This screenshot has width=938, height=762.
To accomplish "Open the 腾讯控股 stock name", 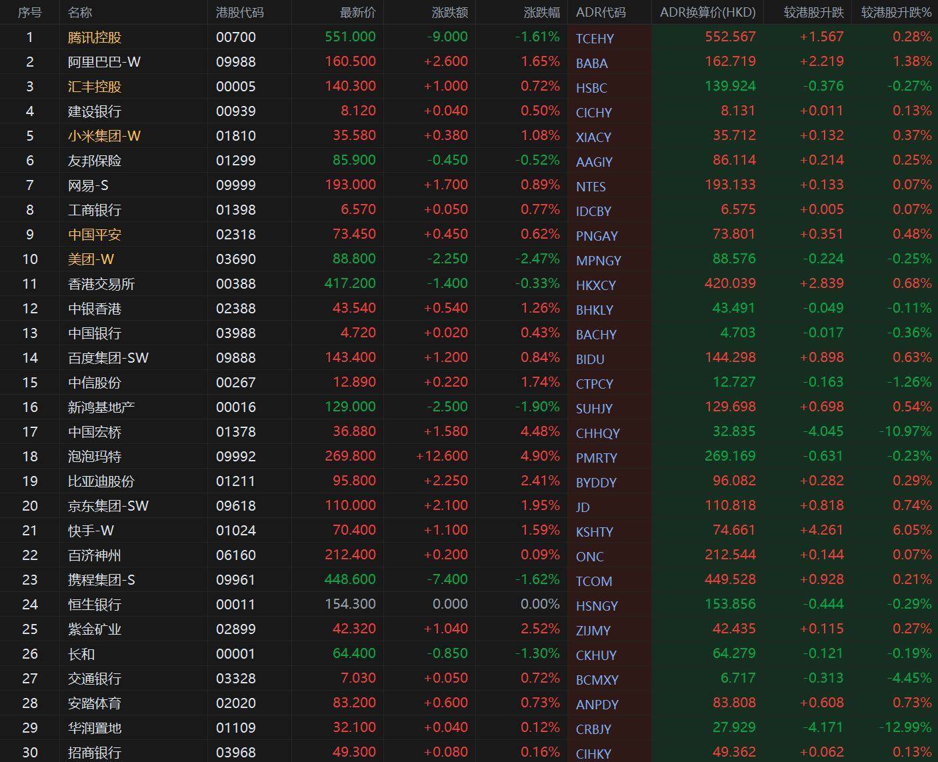I will point(95,37).
